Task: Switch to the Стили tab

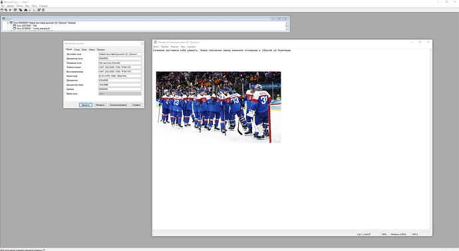Action: 76,49
